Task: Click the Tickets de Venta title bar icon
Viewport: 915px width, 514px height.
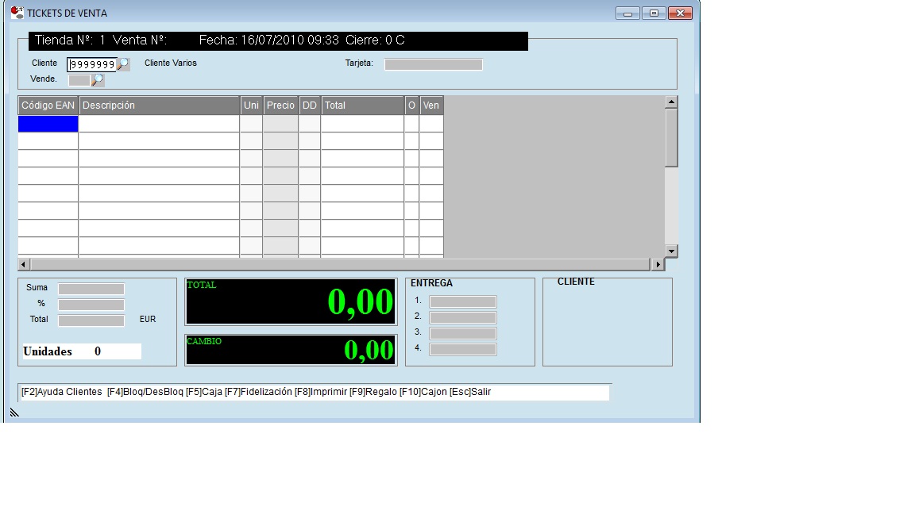Action: click(x=17, y=13)
